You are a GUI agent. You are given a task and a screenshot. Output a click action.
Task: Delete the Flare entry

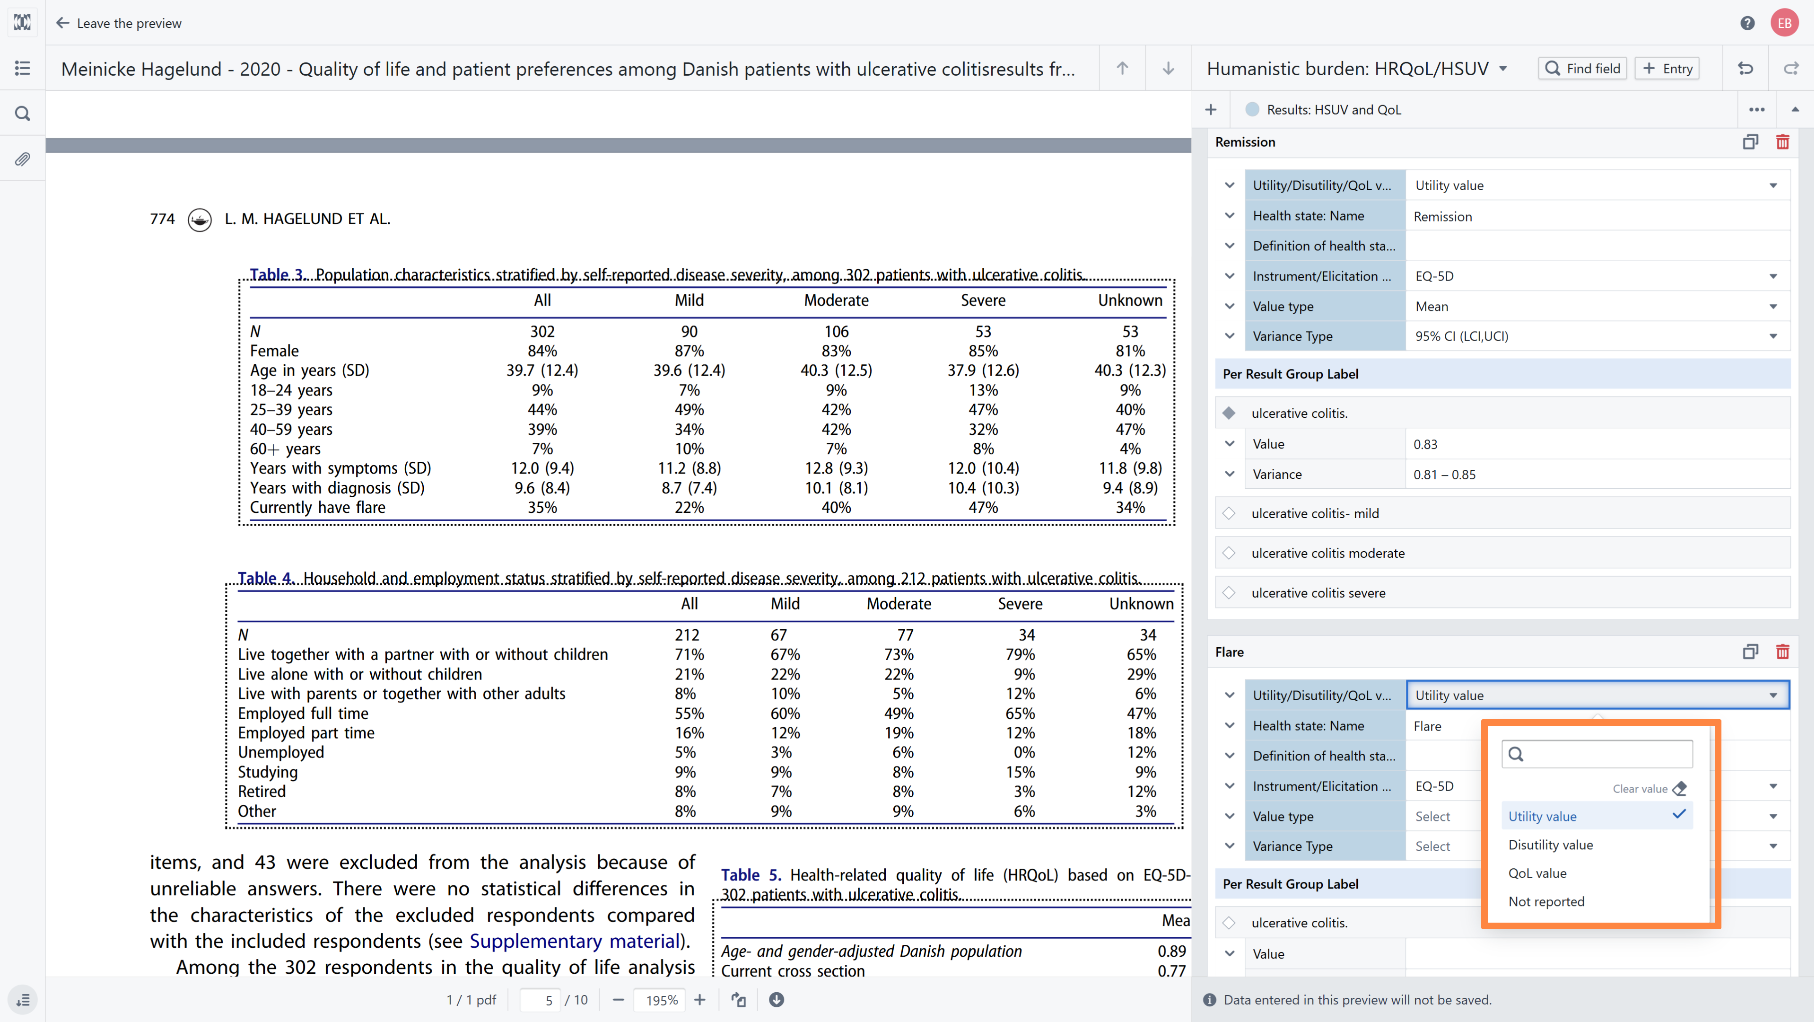(x=1782, y=652)
